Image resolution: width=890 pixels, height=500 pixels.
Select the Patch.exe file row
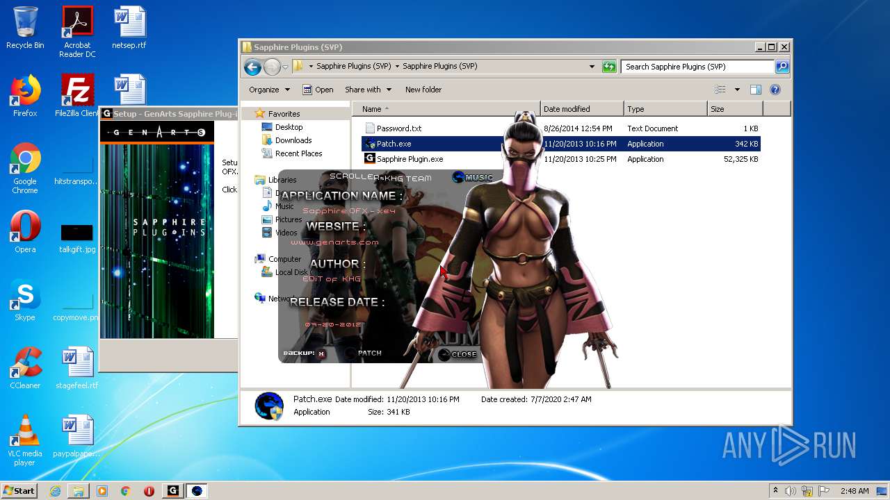pos(561,144)
